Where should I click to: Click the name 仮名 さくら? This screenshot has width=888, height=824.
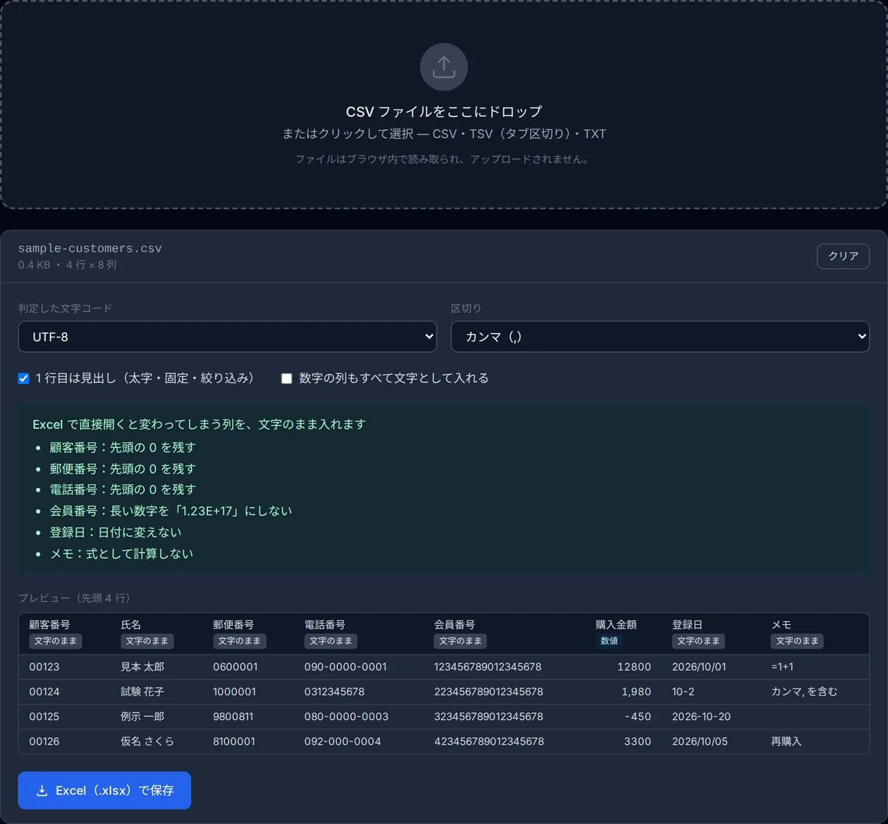pyautogui.click(x=147, y=741)
